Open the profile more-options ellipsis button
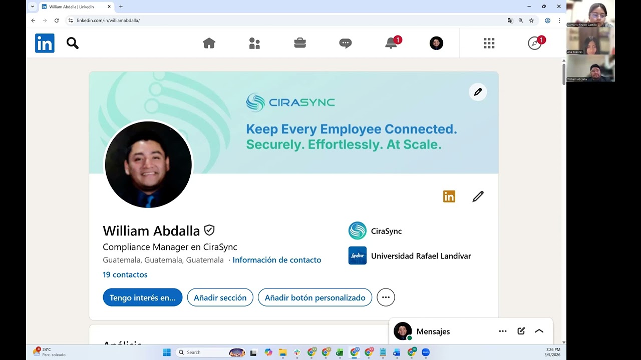Image resolution: width=641 pixels, height=360 pixels. (x=386, y=297)
